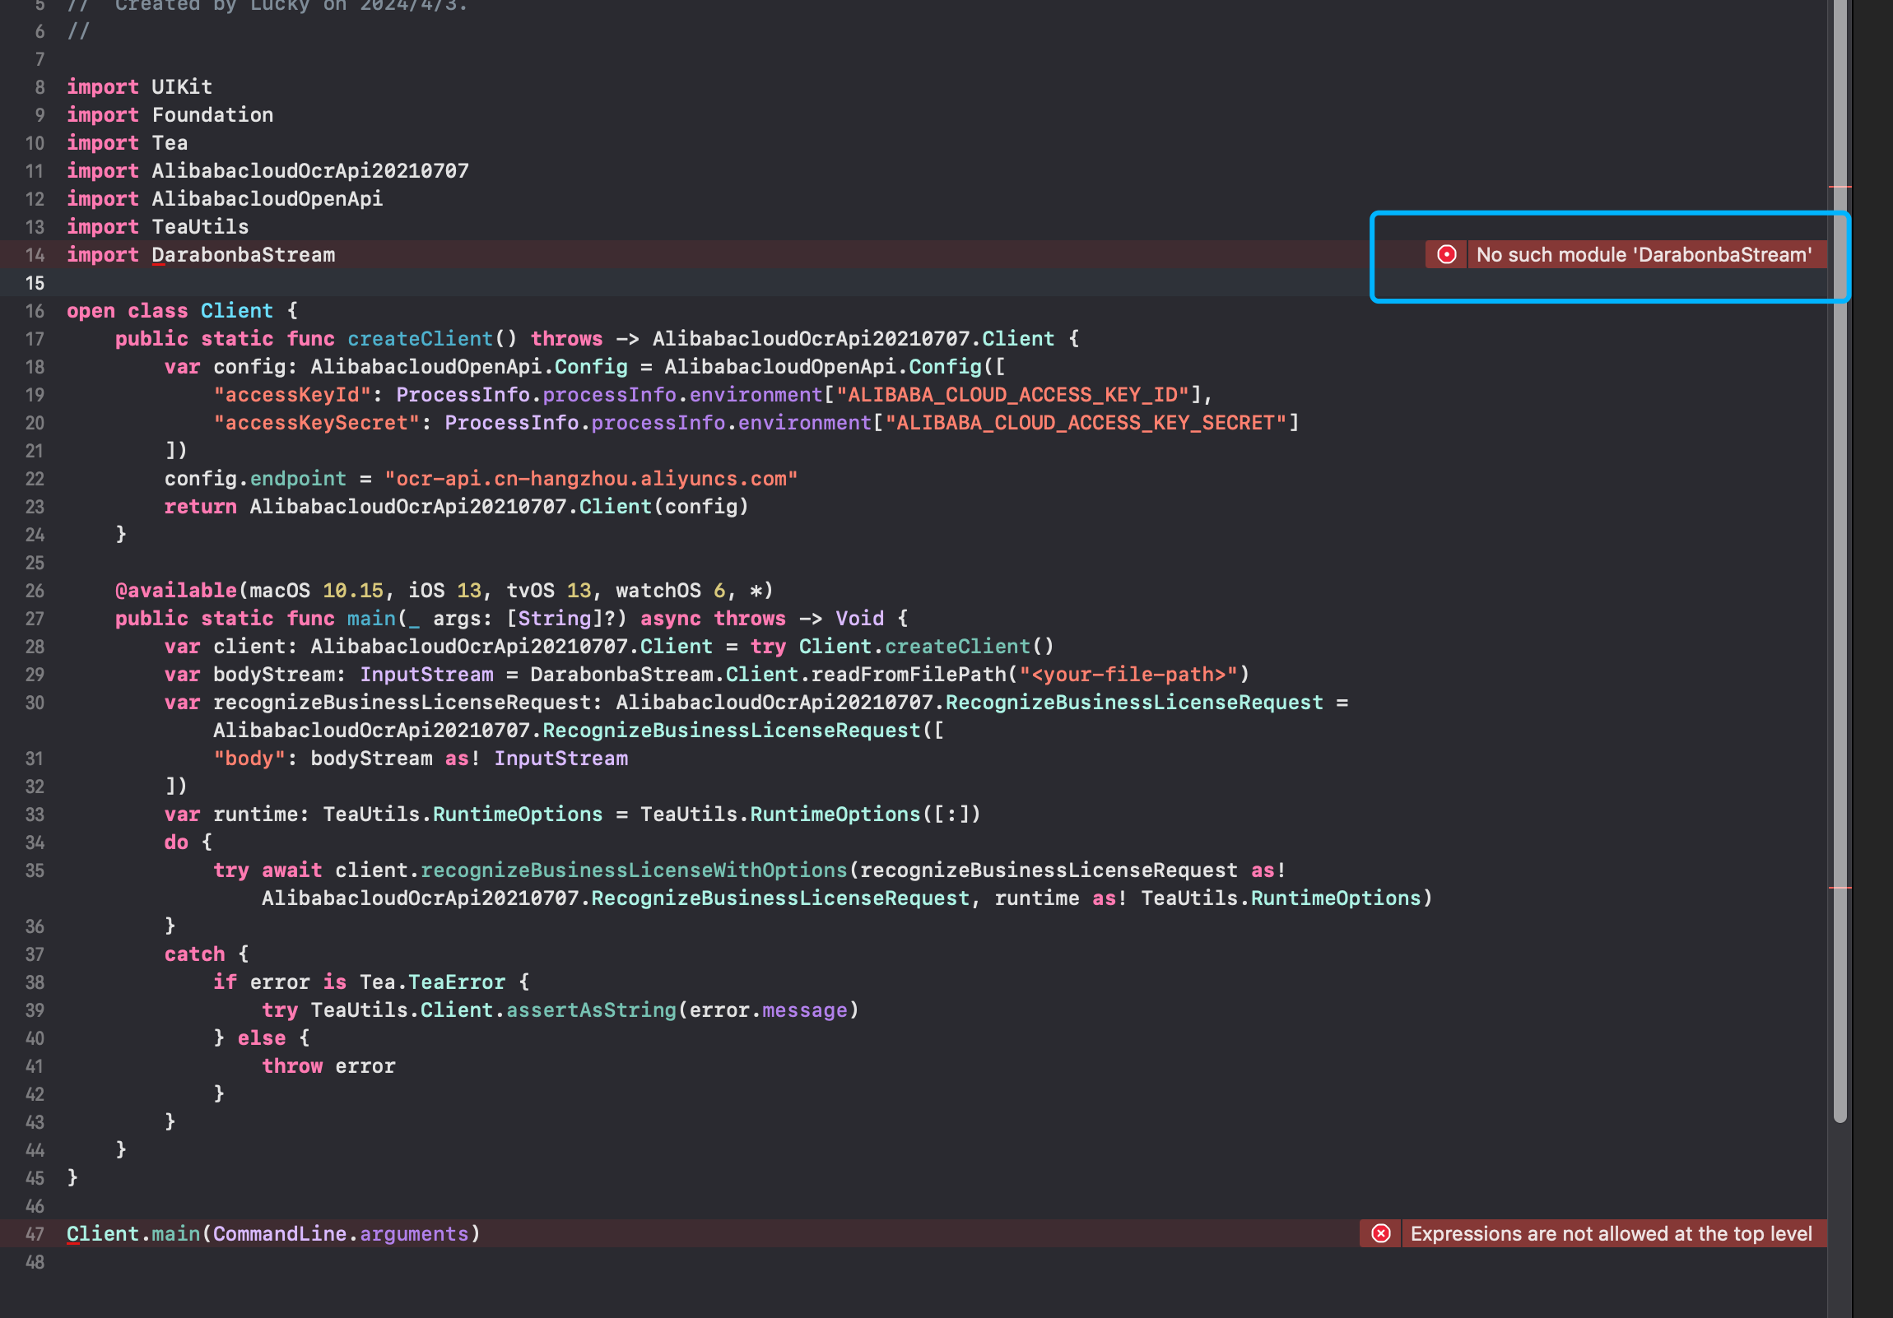Click the 'catch' keyword on line 37
This screenshot has width=1893, height=1318.
coord(194,954)
